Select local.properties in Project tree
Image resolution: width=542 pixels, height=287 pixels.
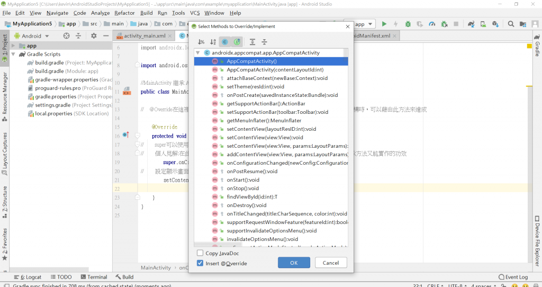point(68,114)
